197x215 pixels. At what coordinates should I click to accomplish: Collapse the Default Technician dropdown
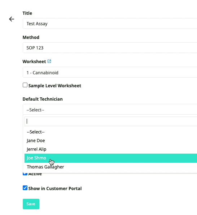coord(110,110)
